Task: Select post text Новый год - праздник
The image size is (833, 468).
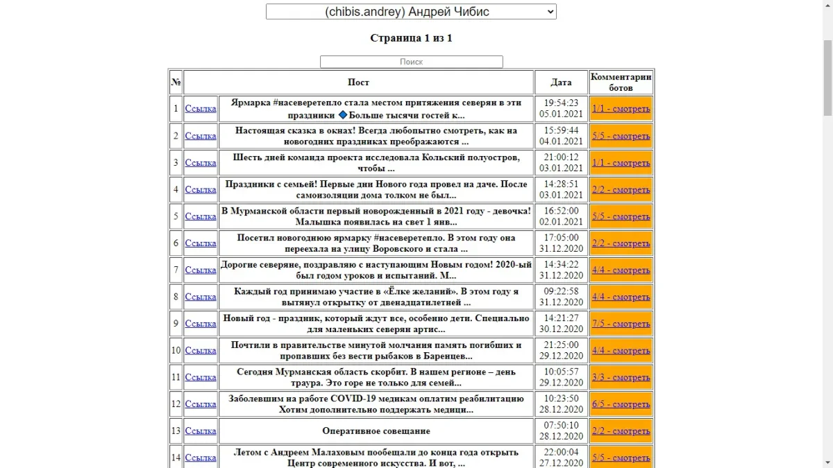Action: 376,324
